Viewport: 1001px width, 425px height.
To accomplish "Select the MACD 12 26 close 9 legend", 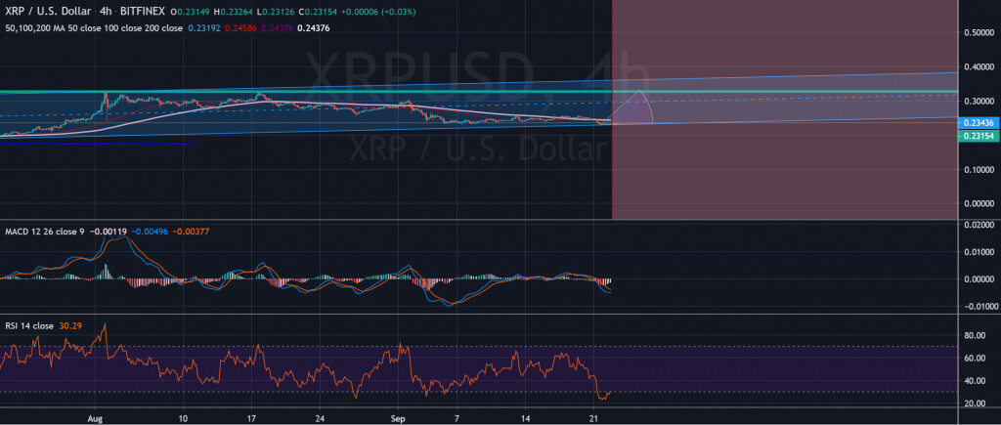I will coord(45,233).
